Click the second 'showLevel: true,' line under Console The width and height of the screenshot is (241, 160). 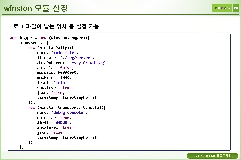55,127
